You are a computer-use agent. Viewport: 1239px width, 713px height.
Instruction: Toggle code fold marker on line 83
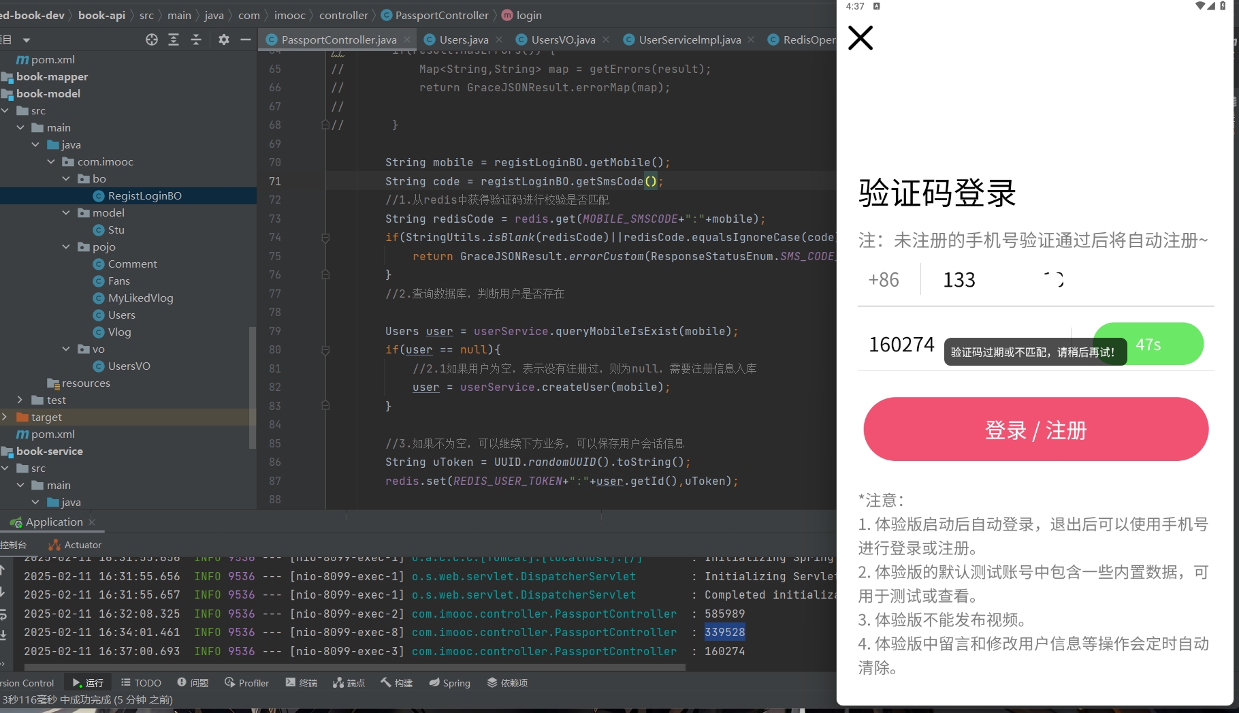point(325,406)
